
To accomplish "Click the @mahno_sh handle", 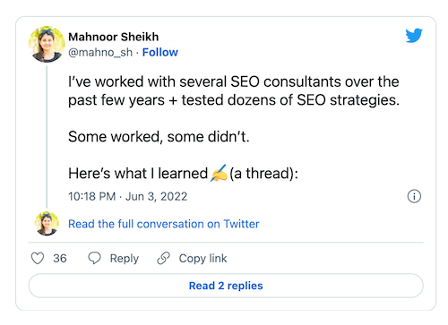I will coord(100,52).
